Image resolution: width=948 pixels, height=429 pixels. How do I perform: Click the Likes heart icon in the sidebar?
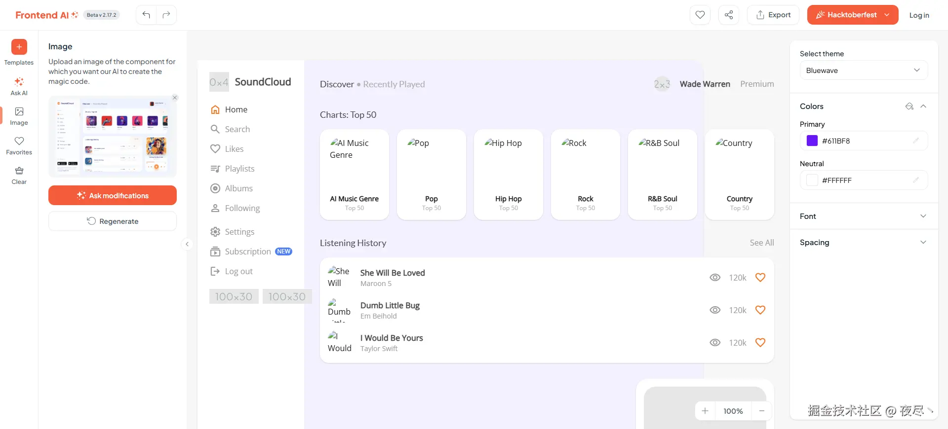click(215, 149)
